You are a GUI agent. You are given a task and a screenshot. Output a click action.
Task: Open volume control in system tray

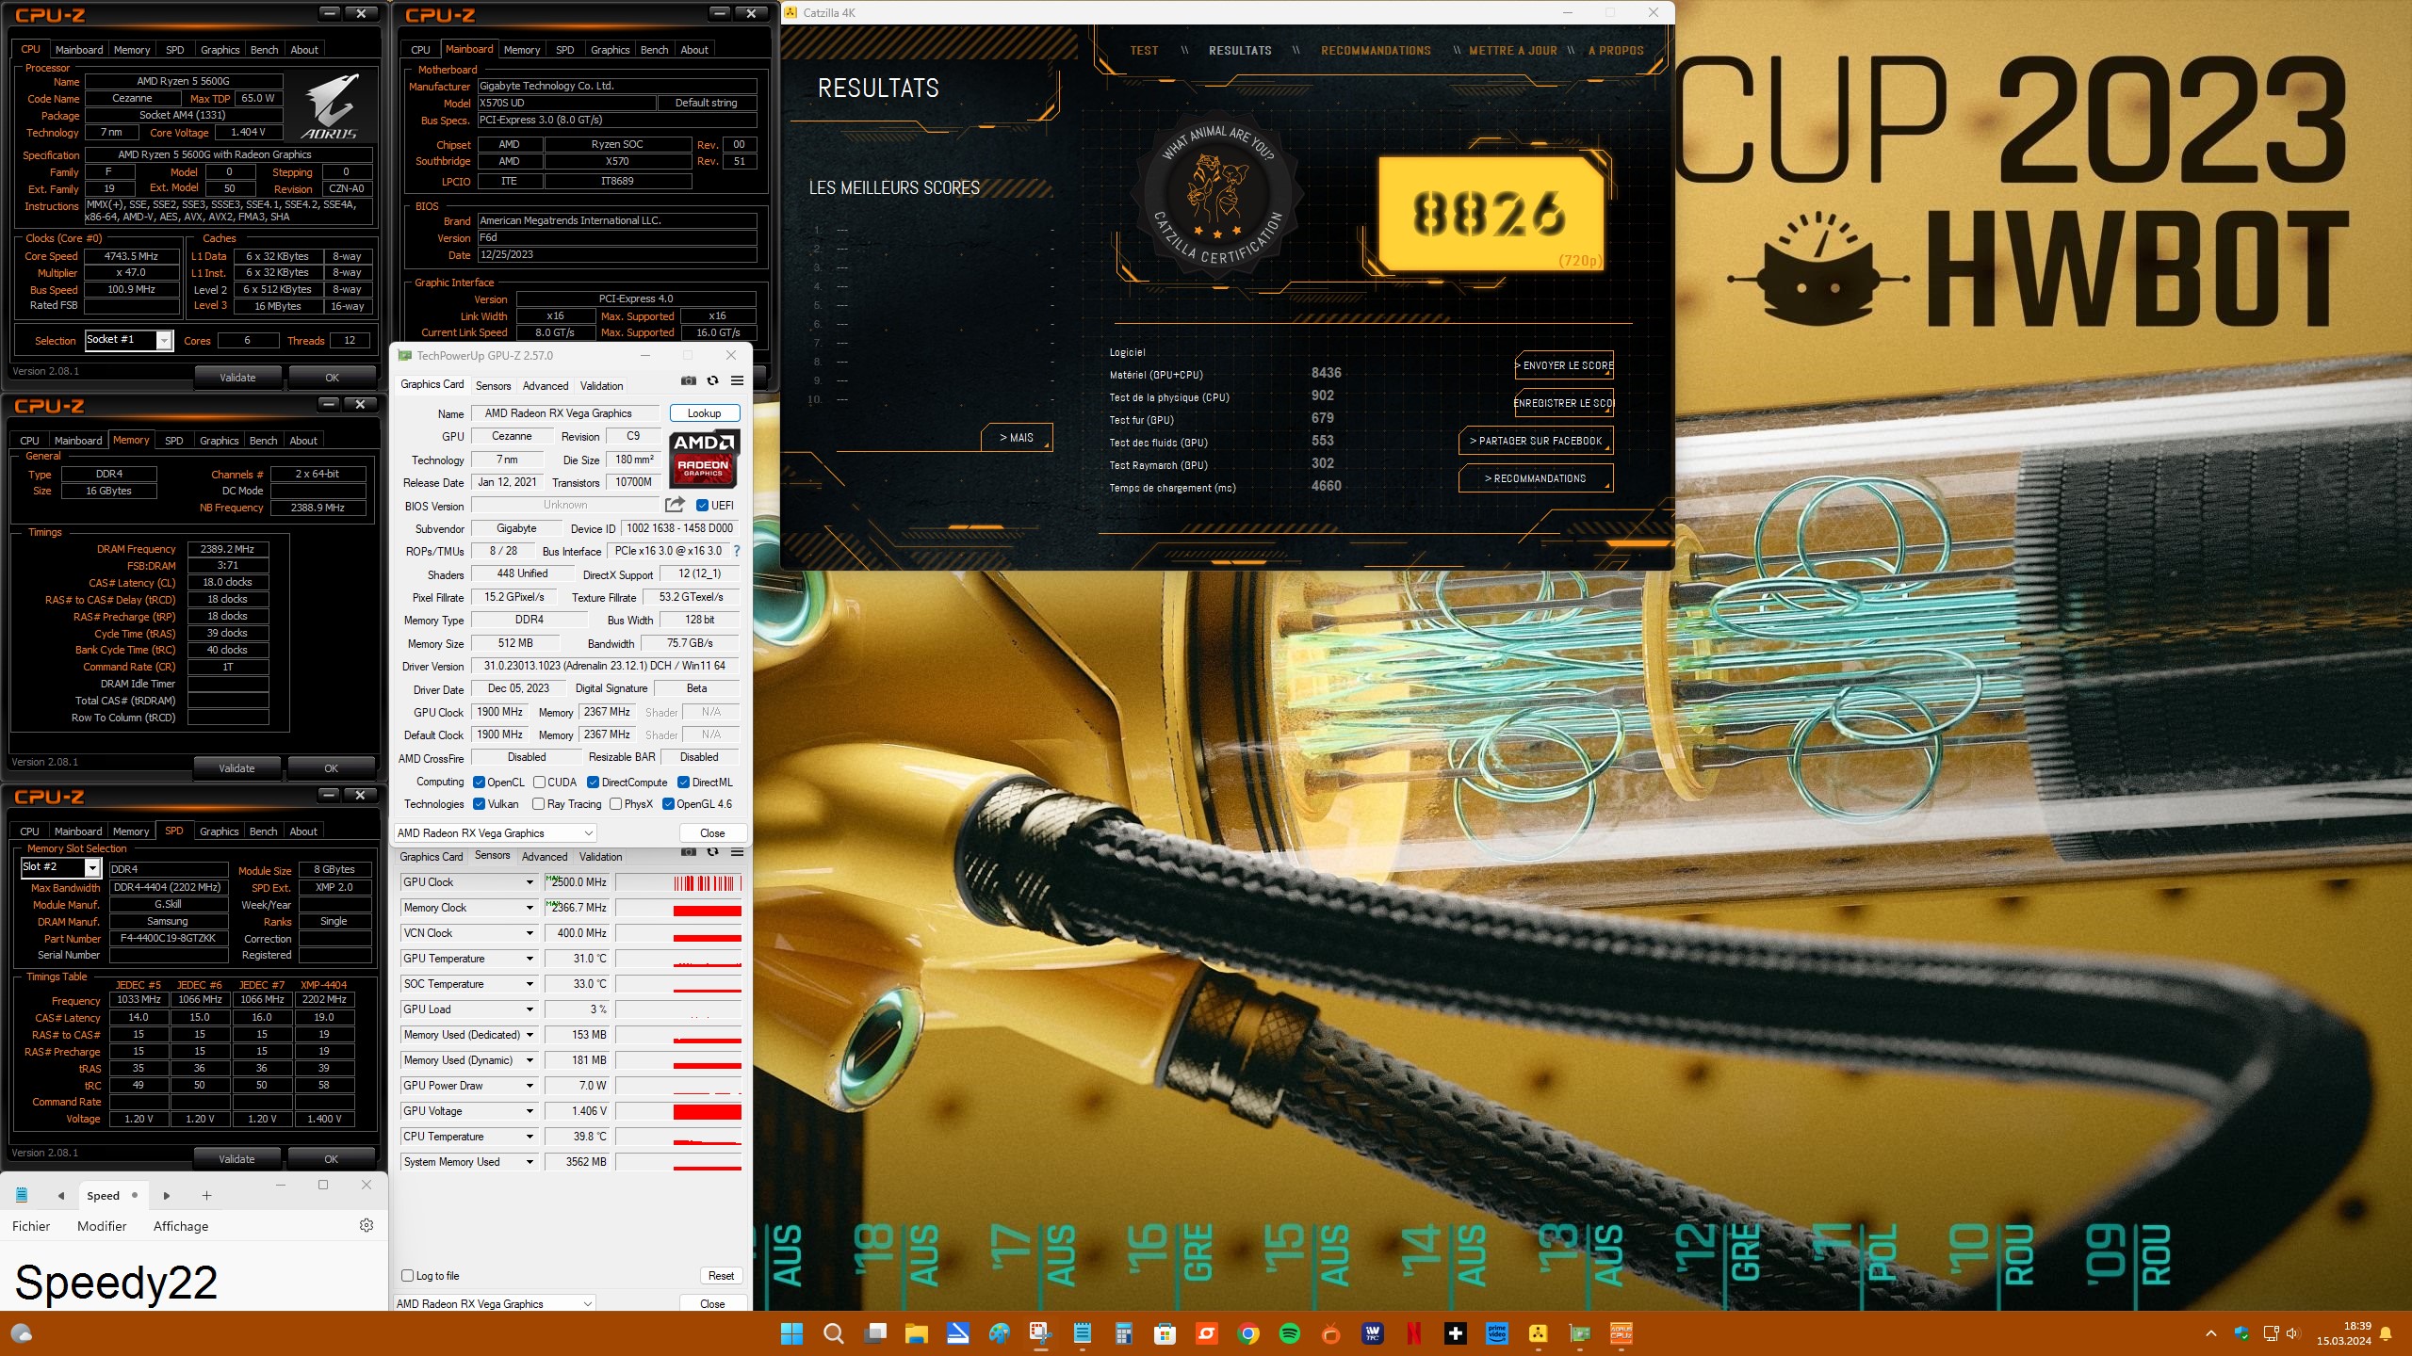[2292, 1333]
